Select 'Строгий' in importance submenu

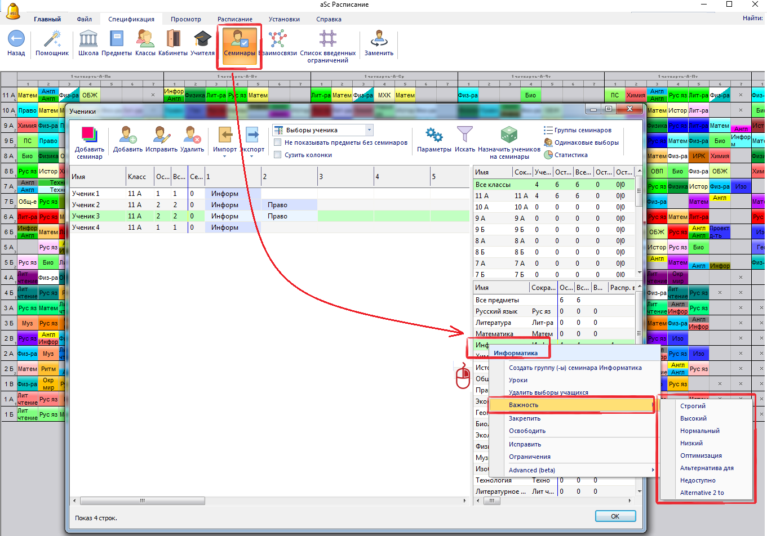(693, 406)
